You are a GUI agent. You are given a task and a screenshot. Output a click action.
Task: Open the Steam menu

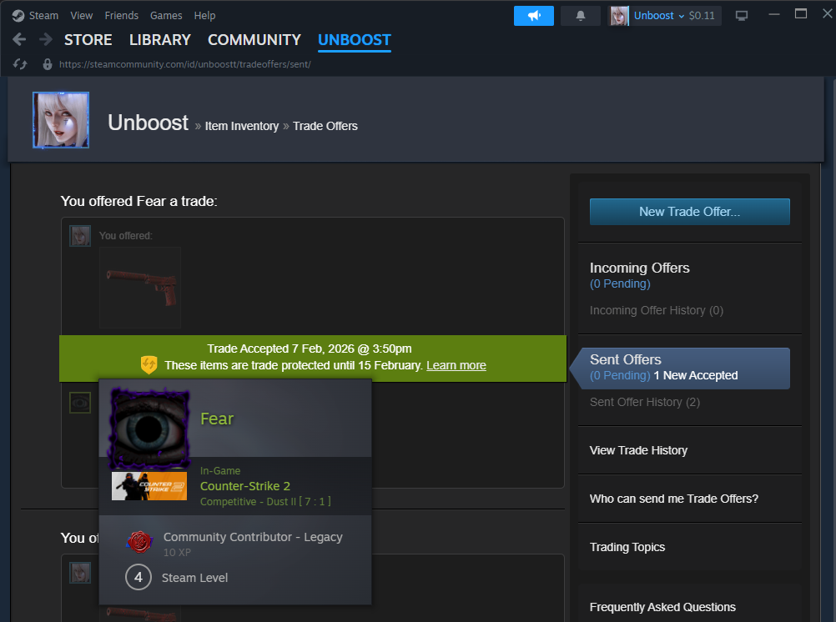tap(43, 16)
